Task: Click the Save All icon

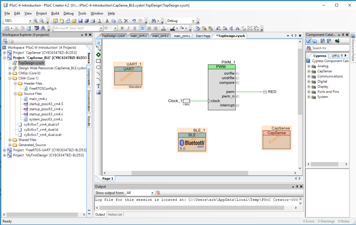Action: 87,21
